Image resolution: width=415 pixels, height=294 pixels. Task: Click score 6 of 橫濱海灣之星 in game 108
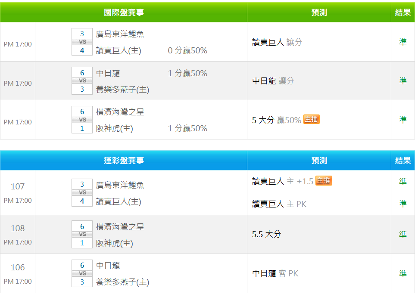click(x=82, y=226)
